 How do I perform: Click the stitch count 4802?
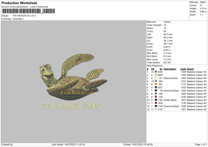[x=160, y=75]
